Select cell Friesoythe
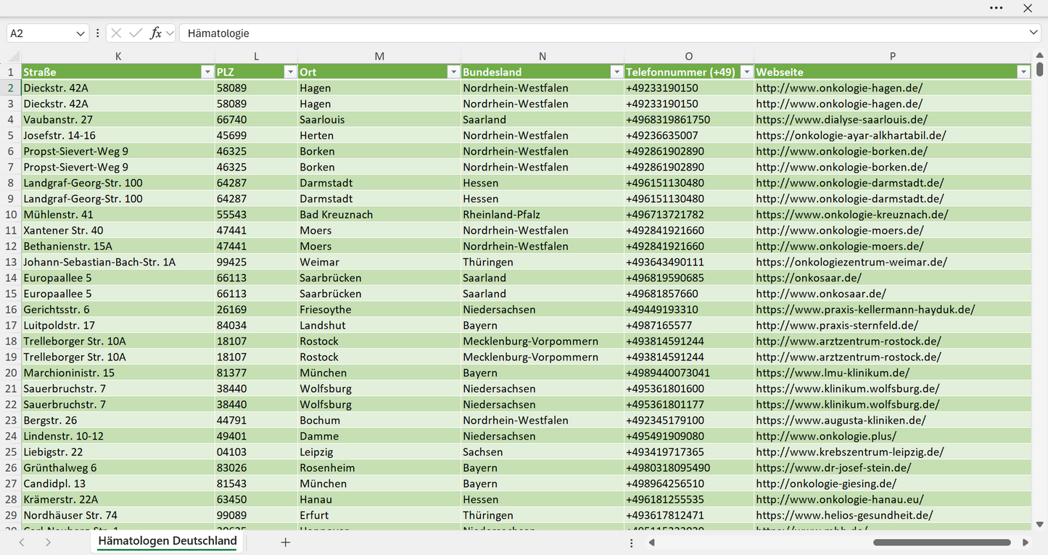 pyautogui.click(x=379, y=310)
